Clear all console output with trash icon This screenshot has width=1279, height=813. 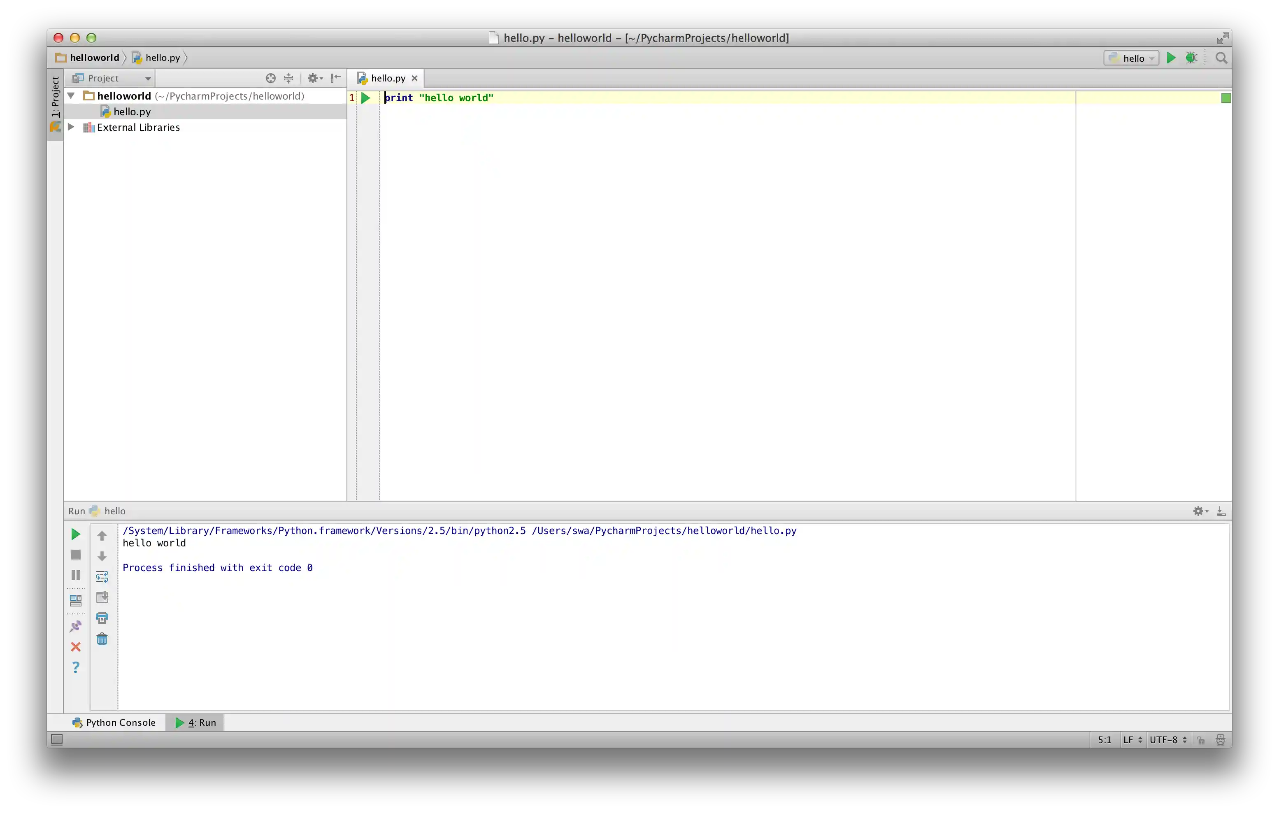tap(102, 639)
